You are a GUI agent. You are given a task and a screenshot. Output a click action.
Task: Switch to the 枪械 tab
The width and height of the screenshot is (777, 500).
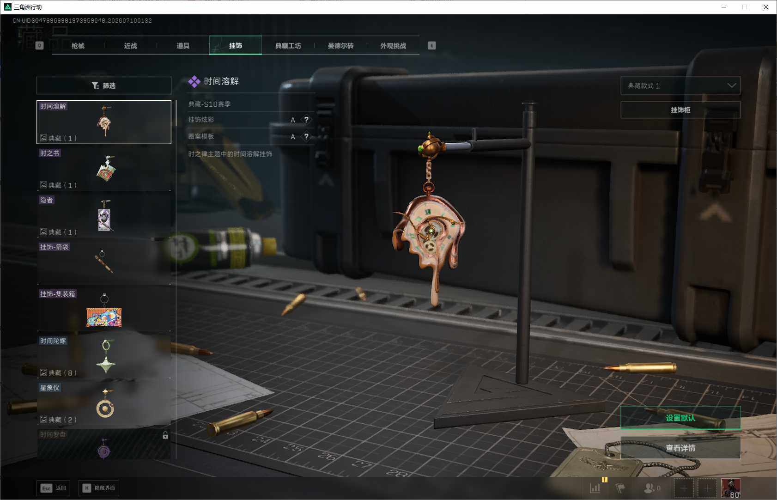tap(78, 45)
